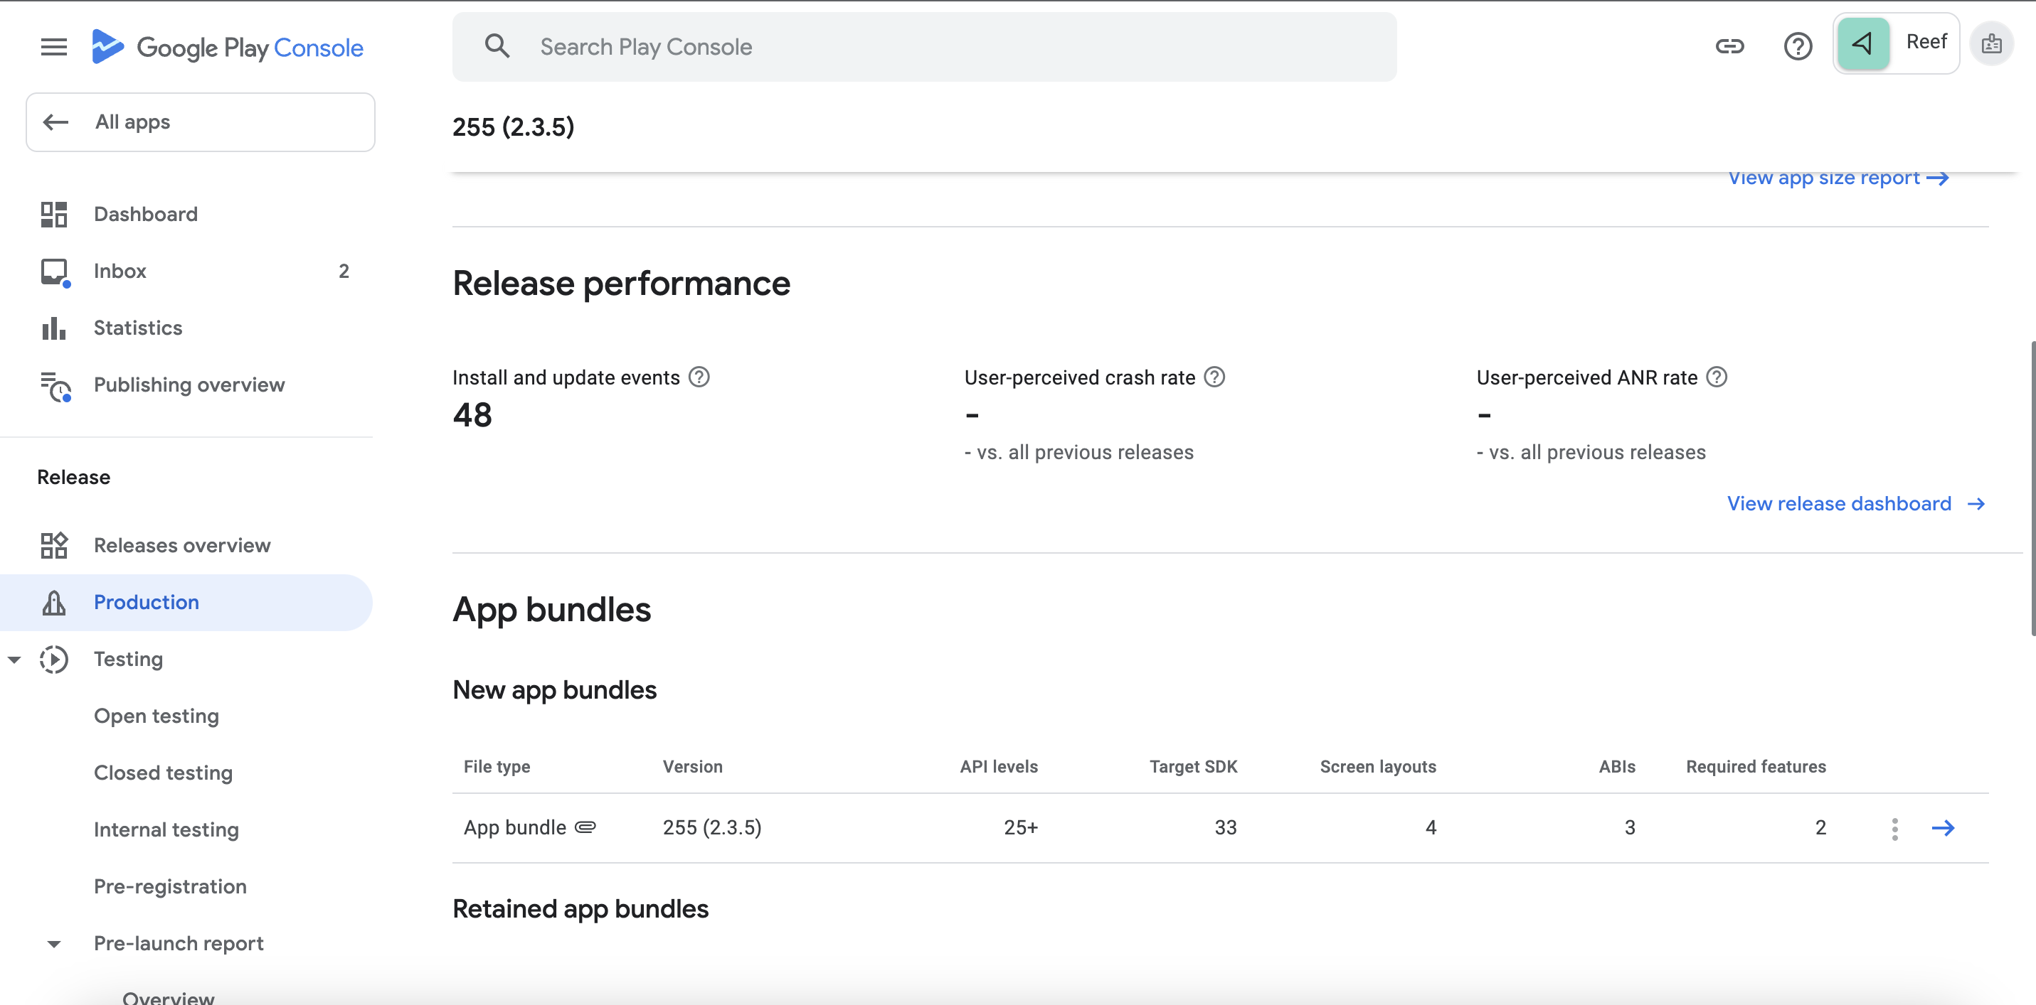Click the Dashboard sidebar icon

click(x=54, y=215)
